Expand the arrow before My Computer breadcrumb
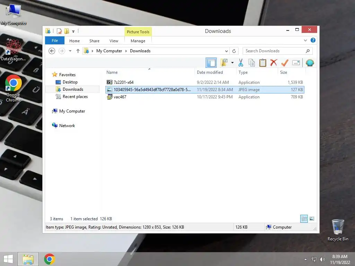 92,51
